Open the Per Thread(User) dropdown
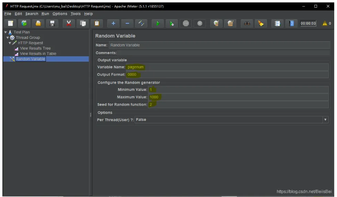 325,120
